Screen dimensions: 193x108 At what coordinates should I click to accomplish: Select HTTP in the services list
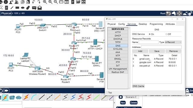coord(118,32)
